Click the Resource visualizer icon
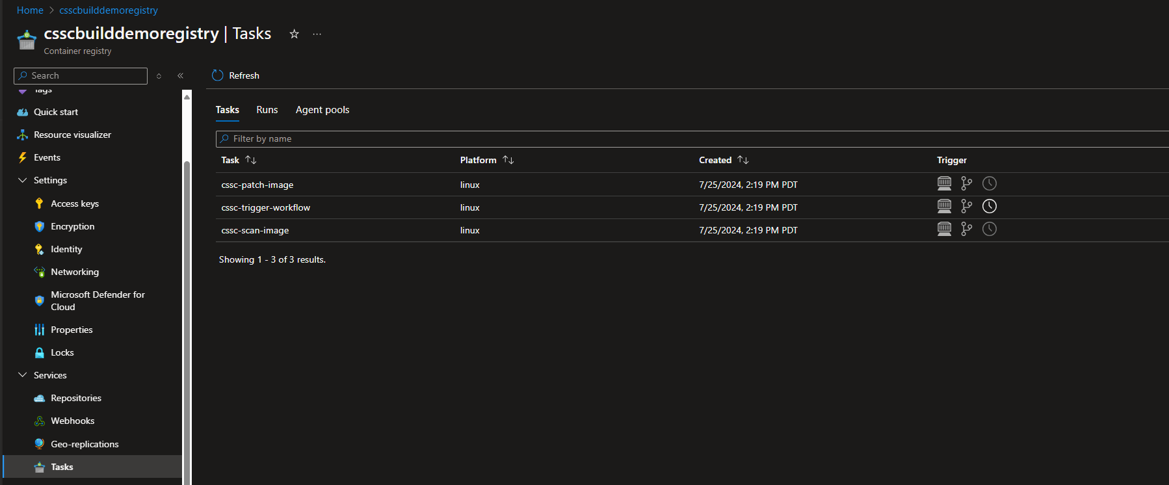This screenshot has height=485, width=1169. pos(23,135)
